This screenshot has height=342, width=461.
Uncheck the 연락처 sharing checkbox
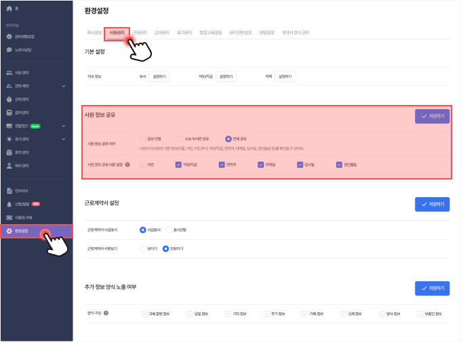[x=222, y=165]
